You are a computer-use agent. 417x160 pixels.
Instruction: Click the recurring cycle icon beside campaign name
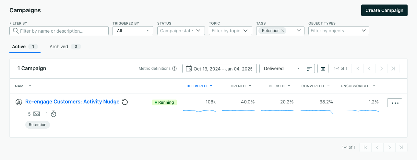point(125,102)
